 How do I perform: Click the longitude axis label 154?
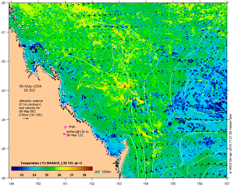pos(146,184)
